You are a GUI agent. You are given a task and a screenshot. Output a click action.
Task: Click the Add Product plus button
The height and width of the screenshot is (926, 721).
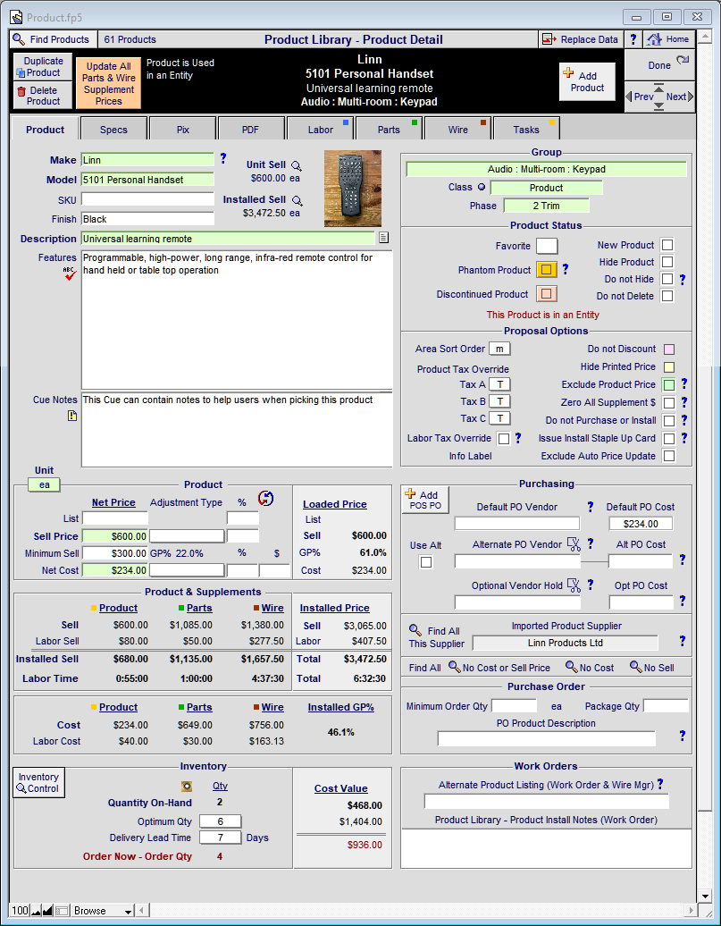(587, 81)
